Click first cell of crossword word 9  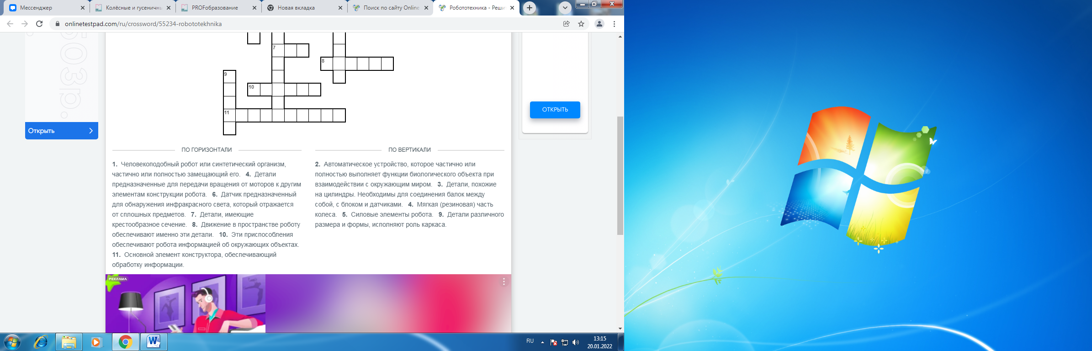click(229, 76)
